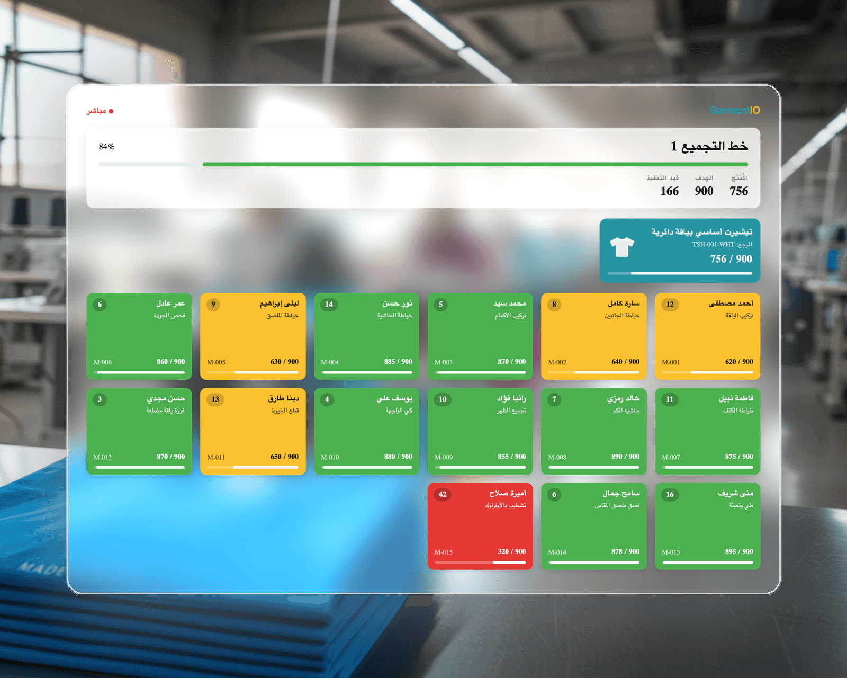Image resolution: width=847 pixels, height=678 pixels.
Task: Select the green M-010 workstation card
Action: 366,431
